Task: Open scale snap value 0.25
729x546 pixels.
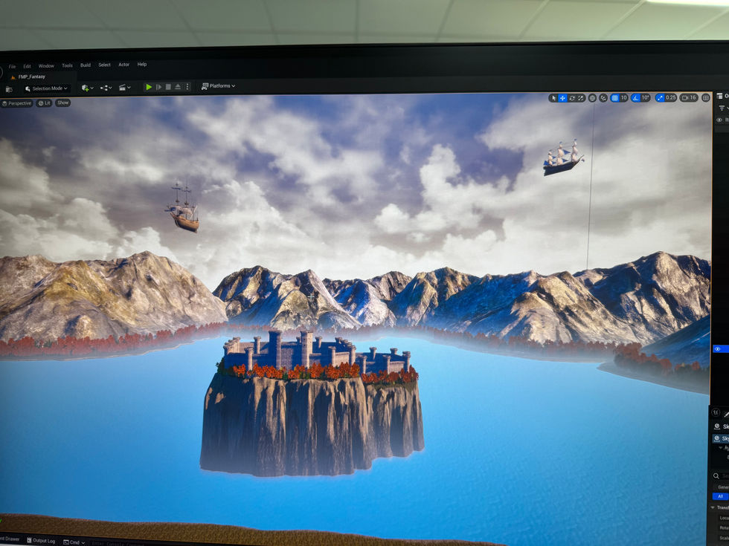Action: (x=671, y=98)
